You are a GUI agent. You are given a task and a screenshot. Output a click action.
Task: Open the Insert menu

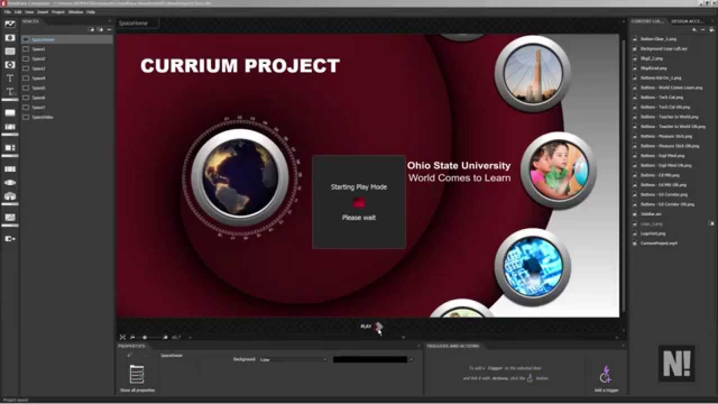tap(43, 12)
